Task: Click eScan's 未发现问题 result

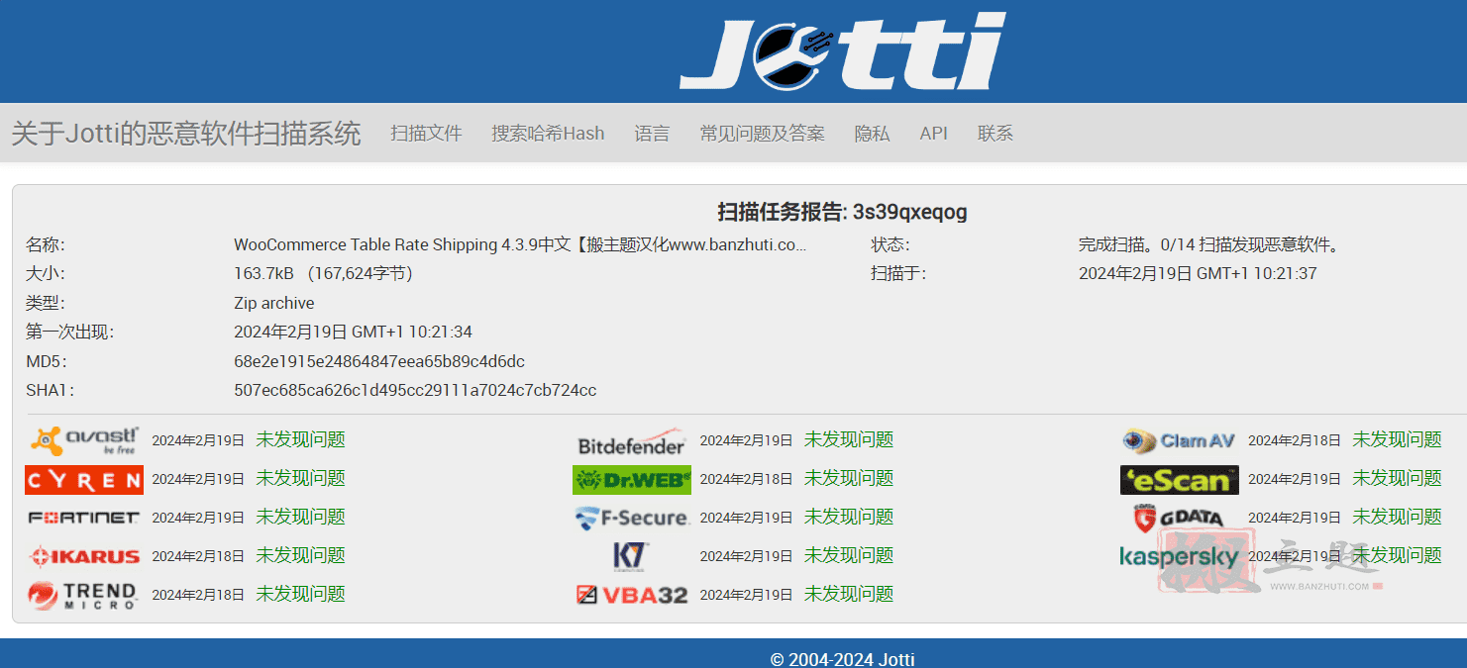Action: (x=1397, y=478)
